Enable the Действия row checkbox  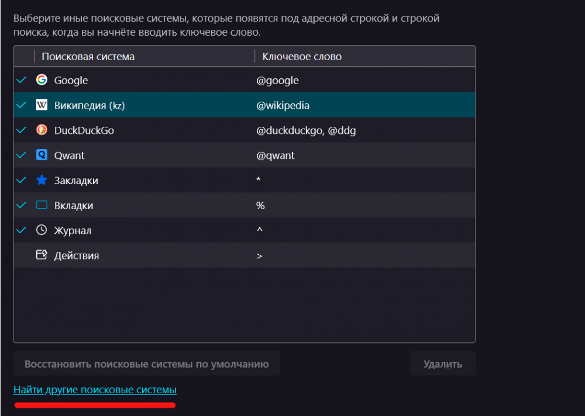click(x=22, y=255)
